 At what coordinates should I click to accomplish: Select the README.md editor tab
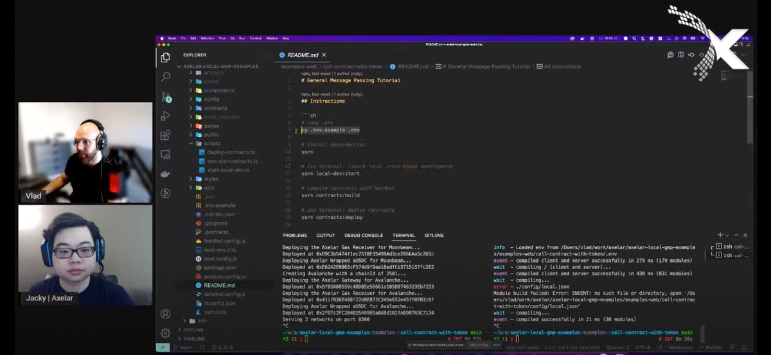point(303,55)
